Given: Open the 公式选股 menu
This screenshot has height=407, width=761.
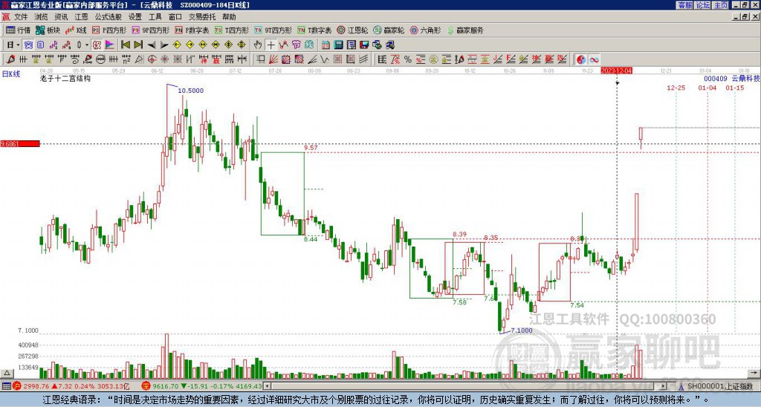Looking at the screenshot, I should tap(109, 17).
